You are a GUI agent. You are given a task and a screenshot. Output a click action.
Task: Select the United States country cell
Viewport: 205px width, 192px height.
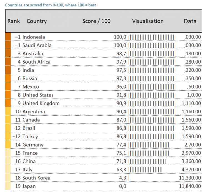pos(38,95)
